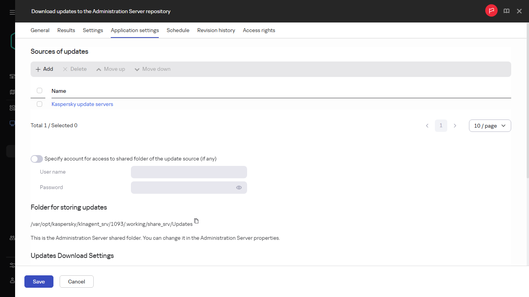Click the Kaspersky update servers link

pyautogui.click(x=82, y=104)
